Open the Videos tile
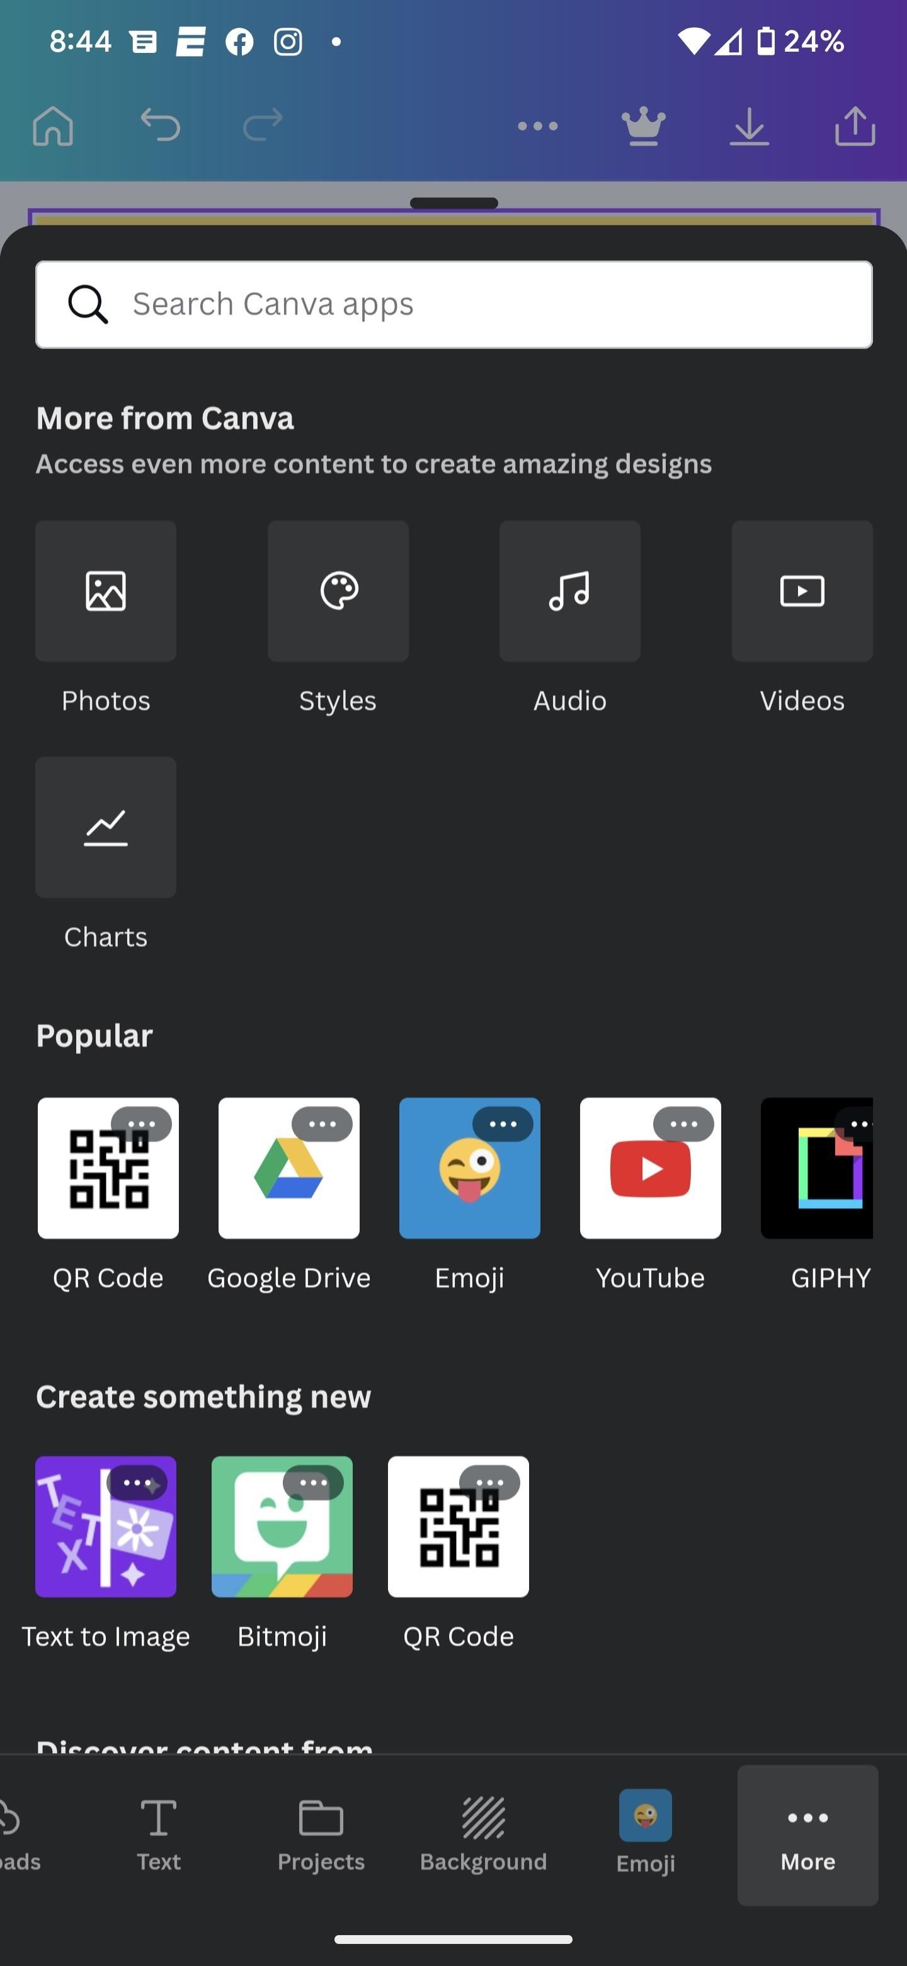 point(801,590)
